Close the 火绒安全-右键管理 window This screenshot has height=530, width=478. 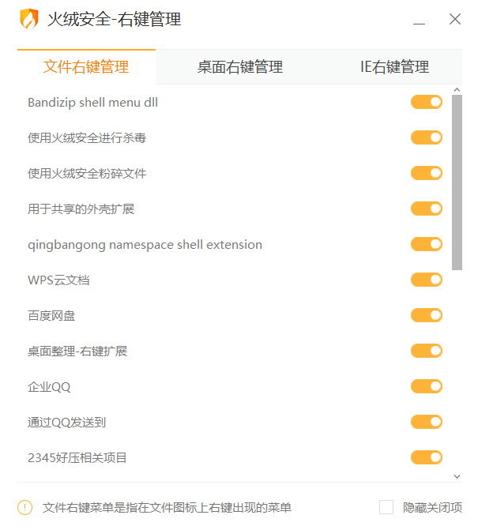[455, 19]
